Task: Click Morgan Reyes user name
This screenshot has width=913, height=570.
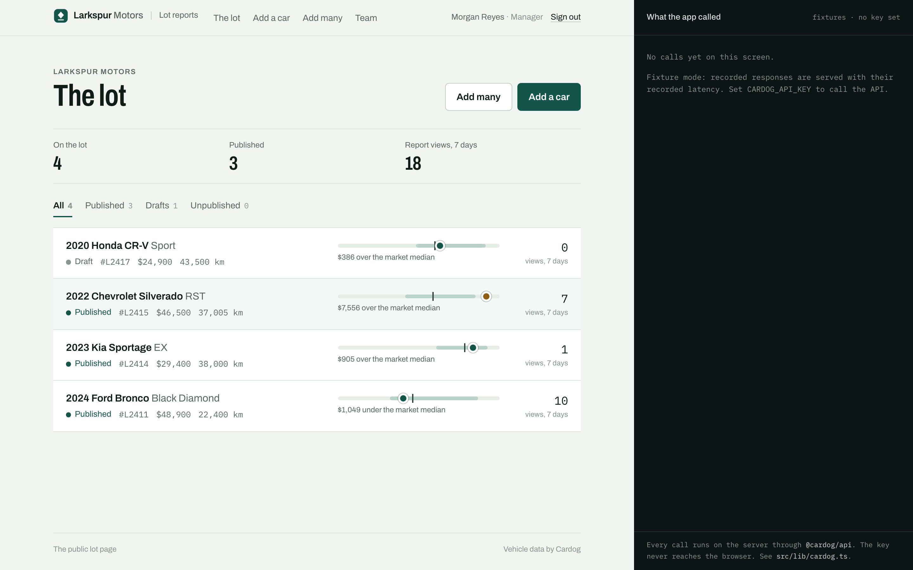Action: [478, 17]
